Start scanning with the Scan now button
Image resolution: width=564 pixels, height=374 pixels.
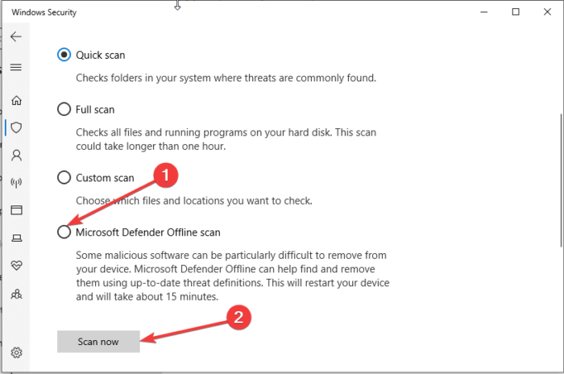coord(98,342)
